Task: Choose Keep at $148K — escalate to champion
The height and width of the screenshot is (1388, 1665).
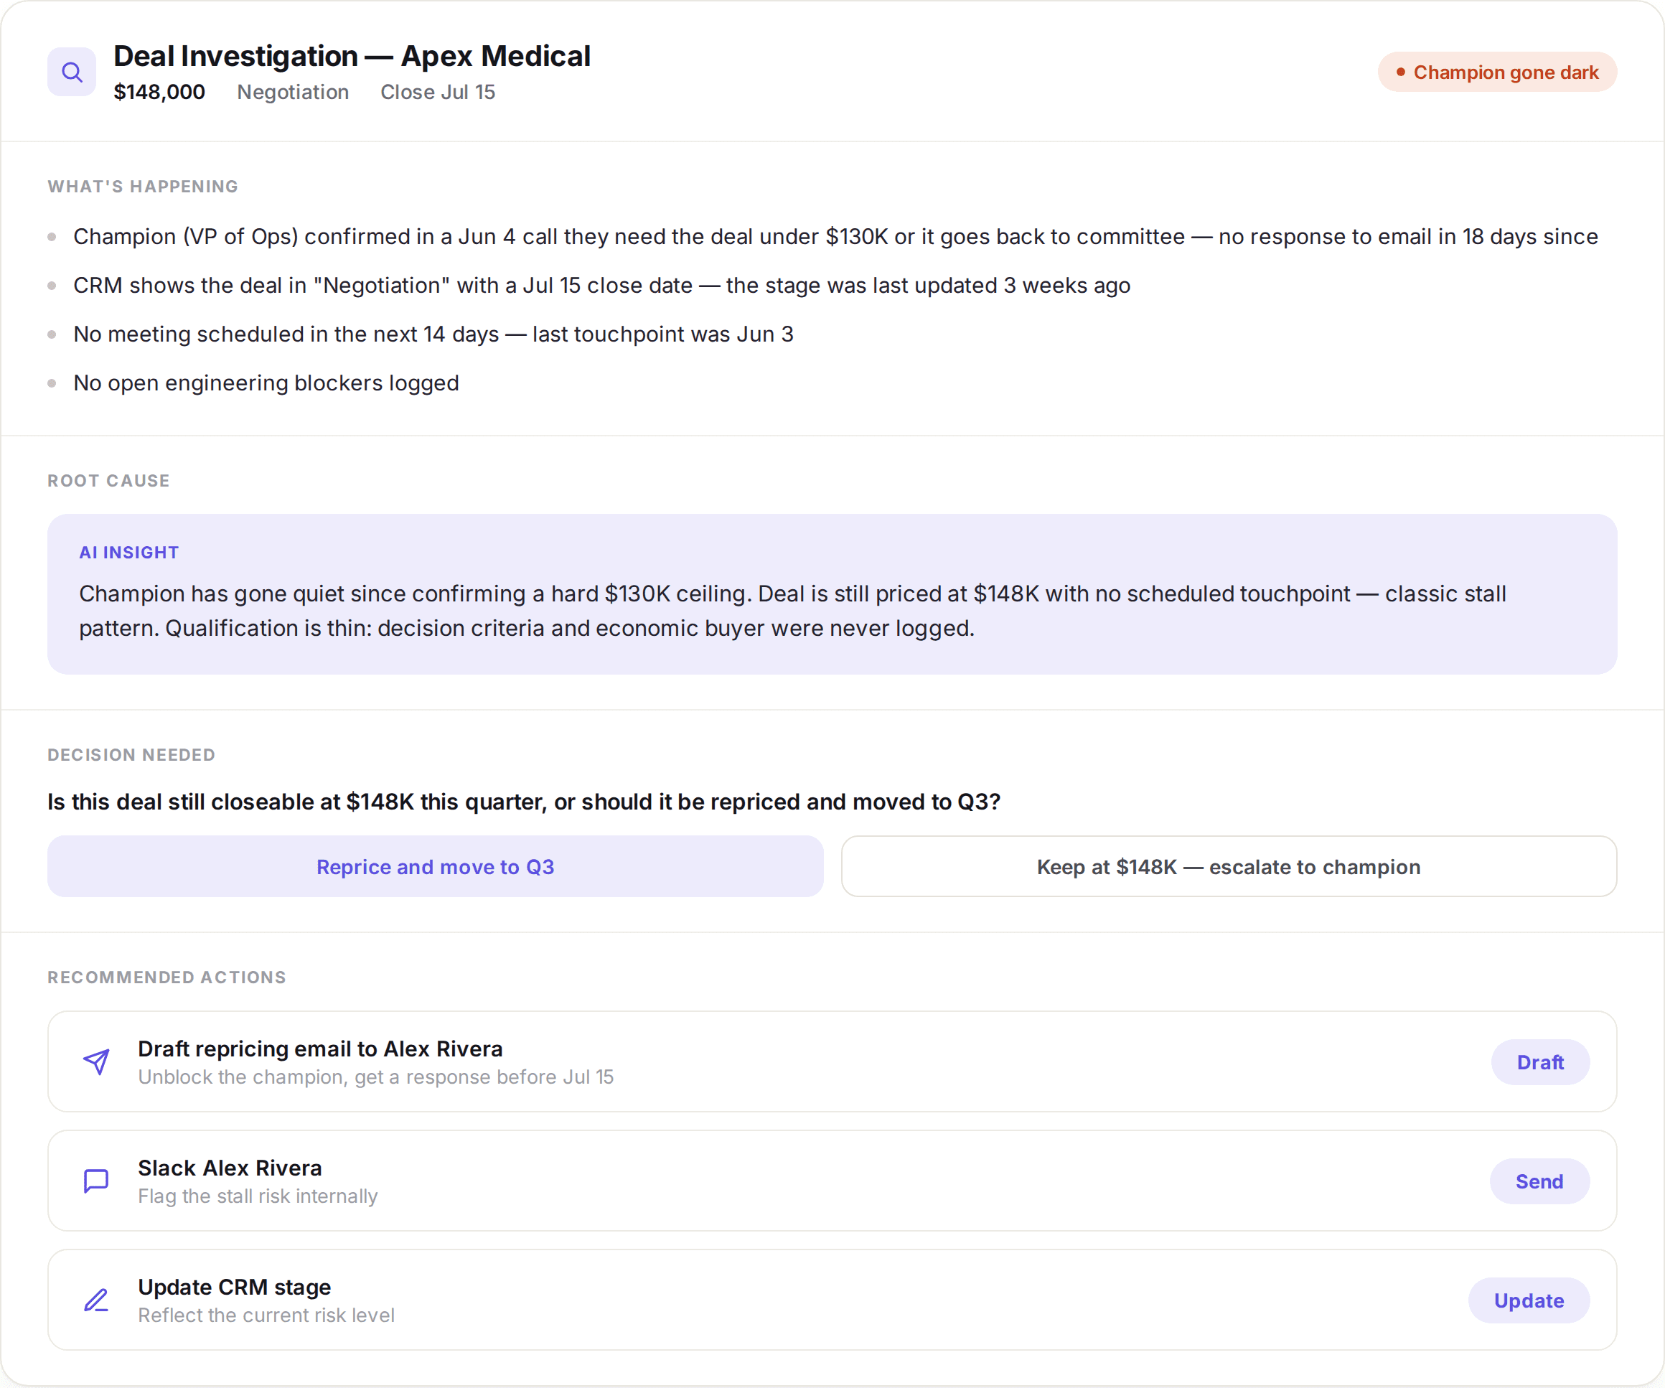Action: click(1228, 866)
